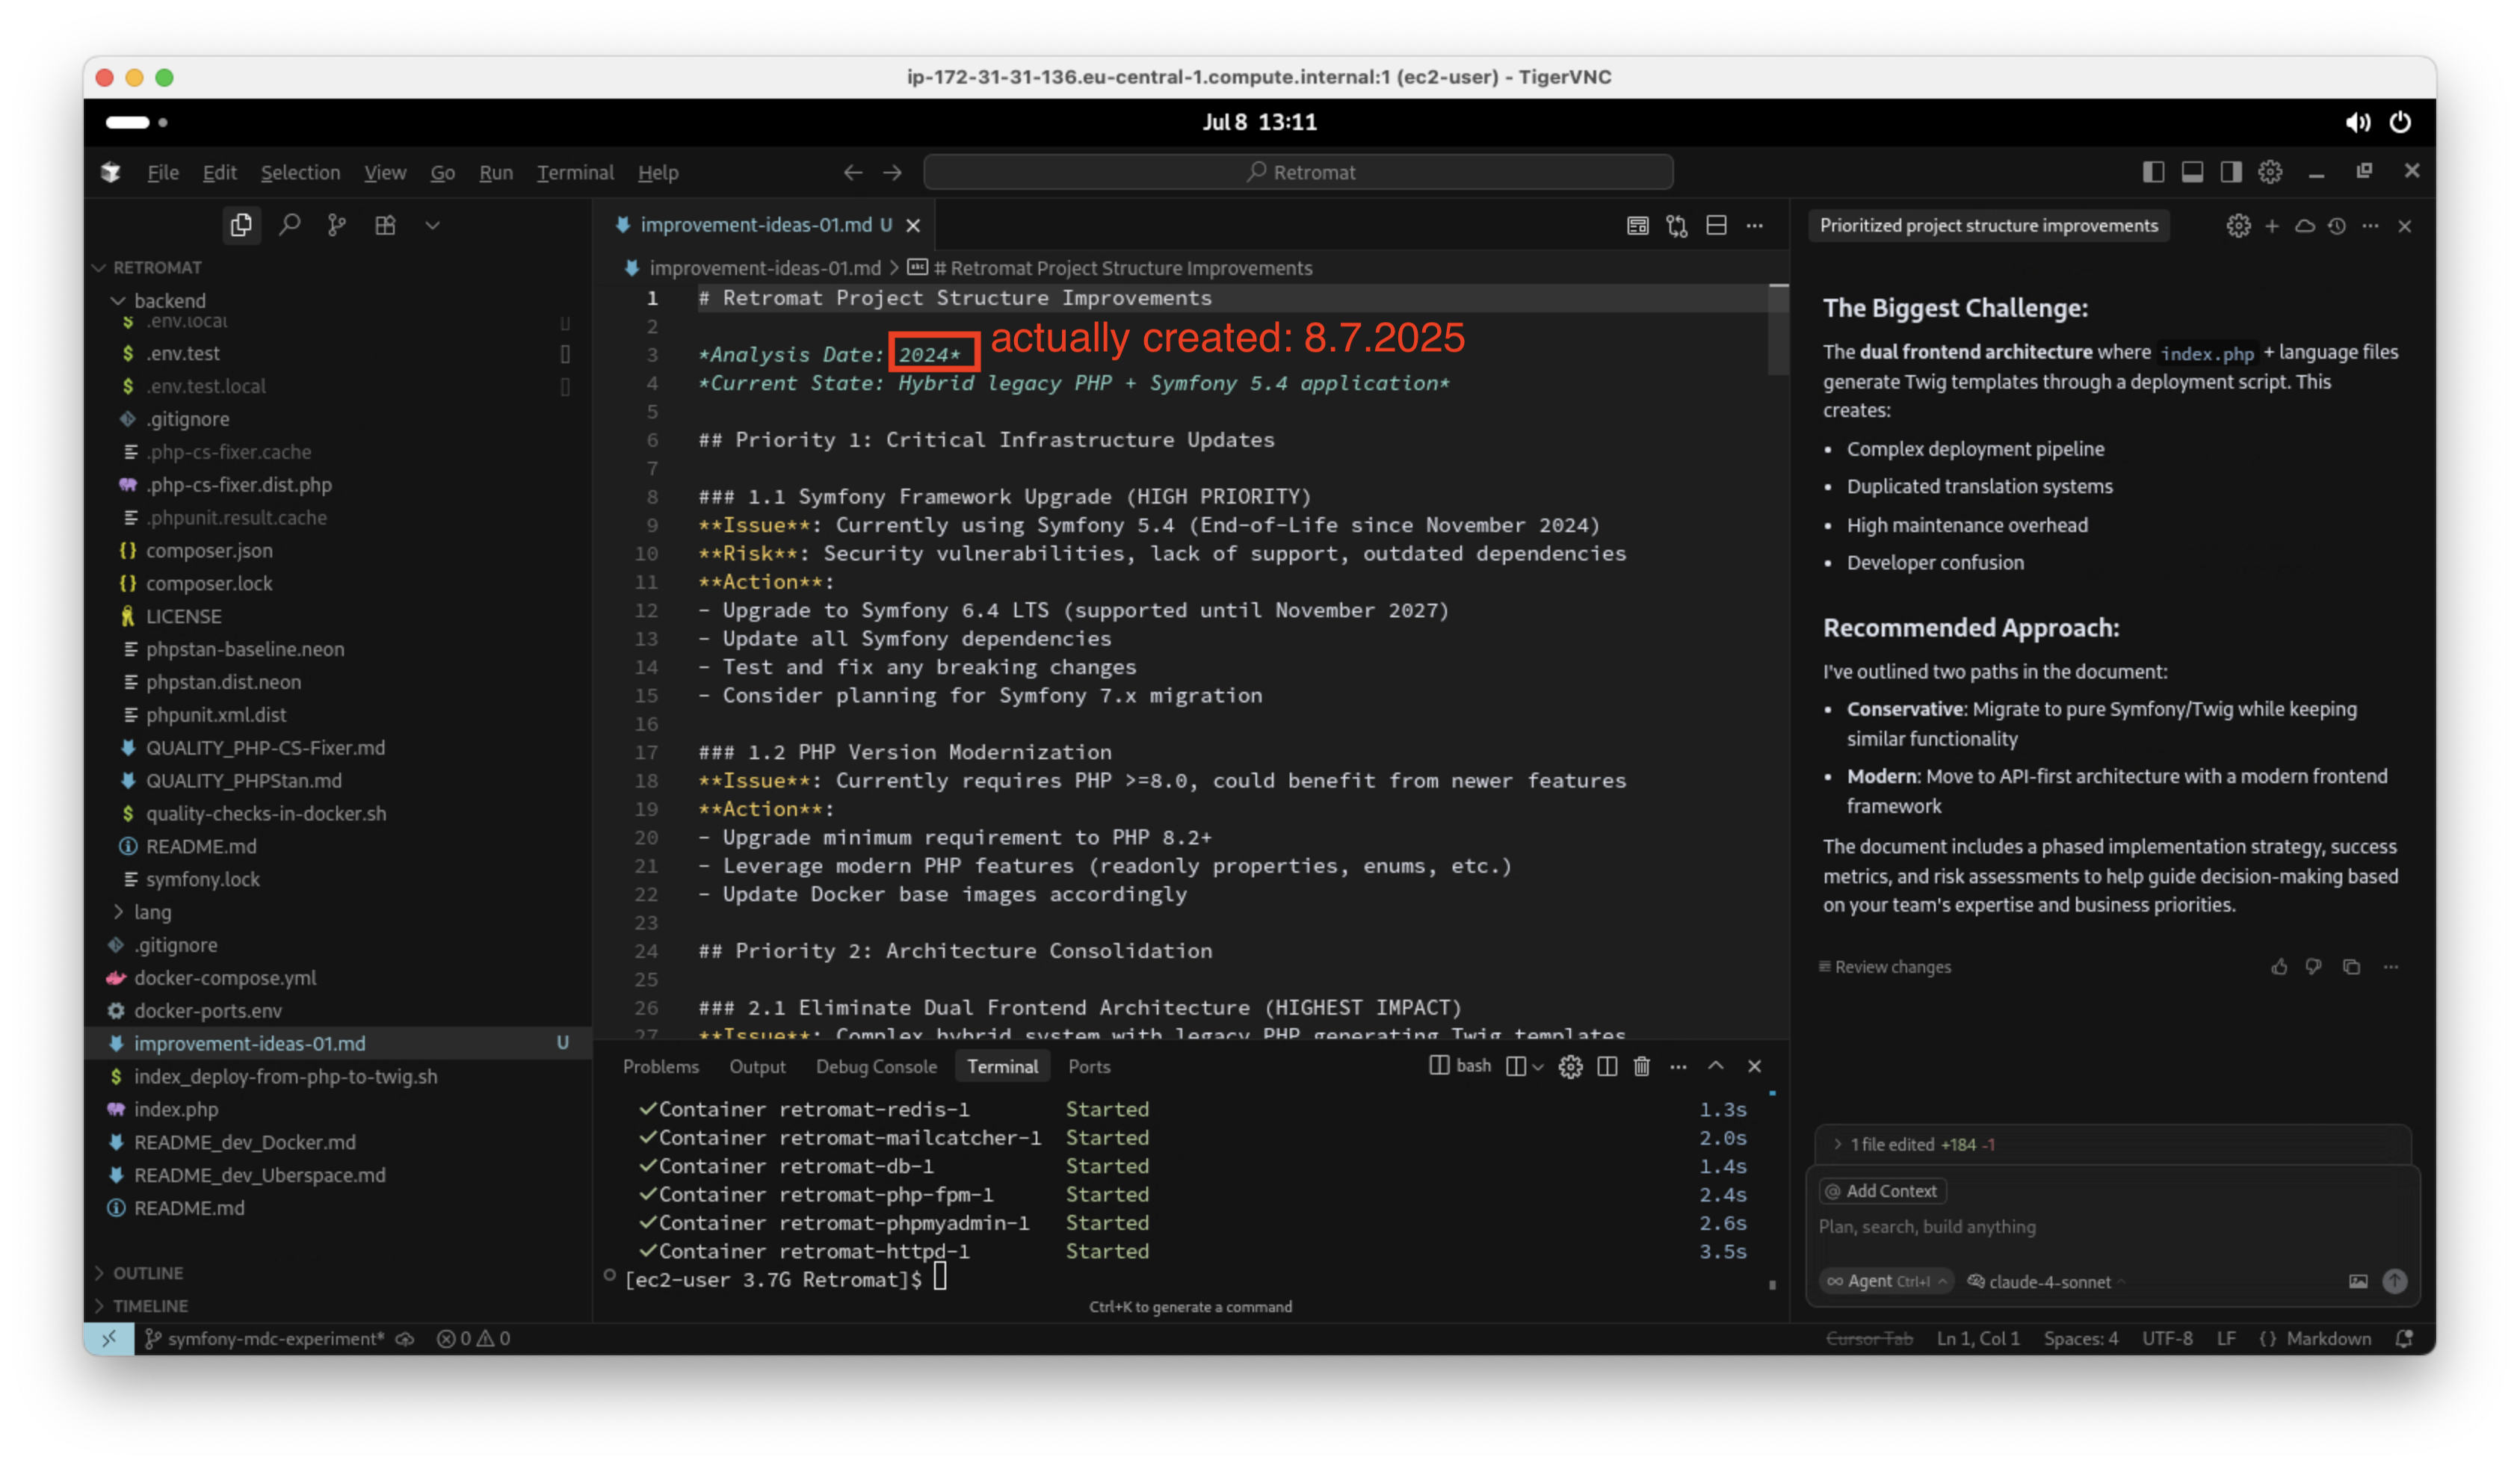Click the Review changes link
The width and height of the screenshot is (2520, 1466).
(1891, 967)
